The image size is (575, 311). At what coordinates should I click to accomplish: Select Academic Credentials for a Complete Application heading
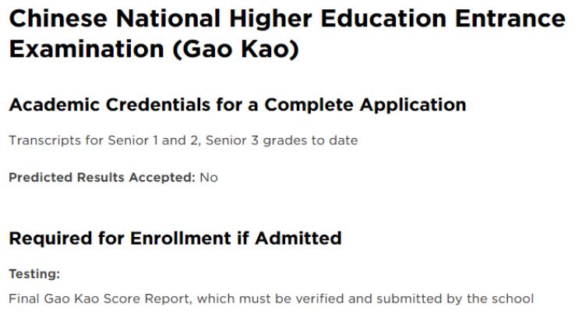coord(238,105)
